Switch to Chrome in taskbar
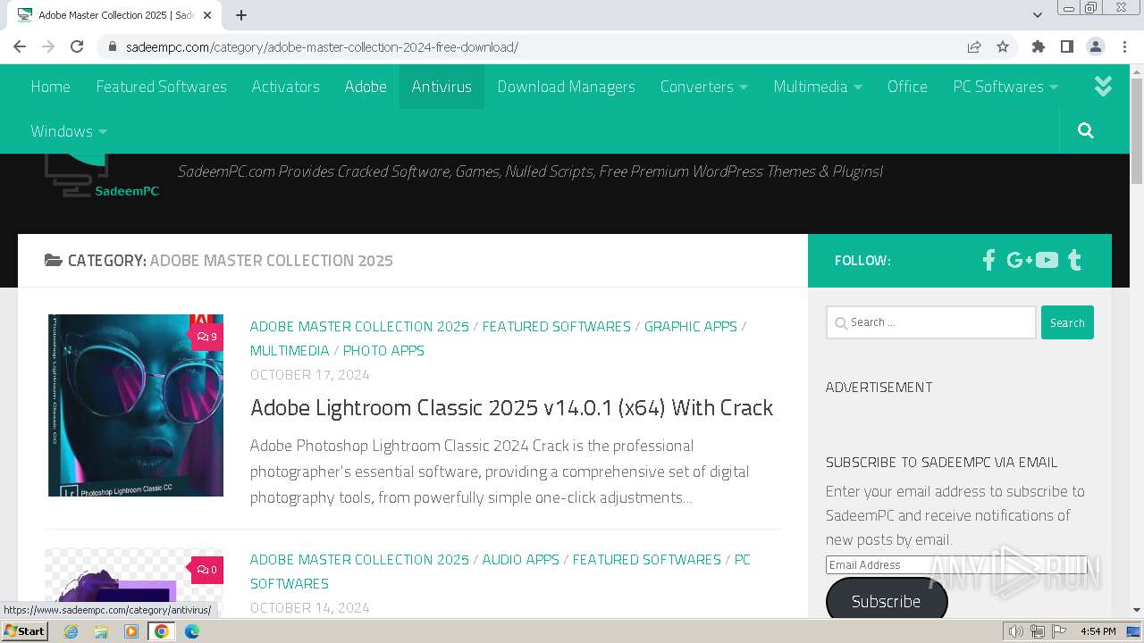The image size is (1144, 643). [x=162, y=631]
